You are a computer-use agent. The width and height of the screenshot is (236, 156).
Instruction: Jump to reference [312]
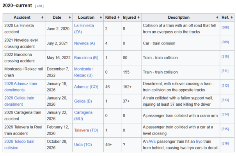point(225,85)
